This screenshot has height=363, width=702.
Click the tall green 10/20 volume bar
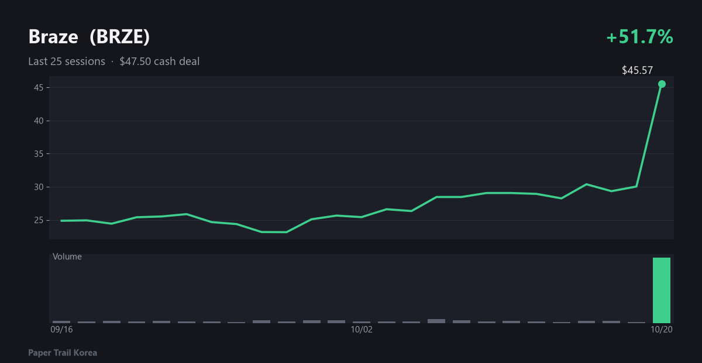(662, 290)
